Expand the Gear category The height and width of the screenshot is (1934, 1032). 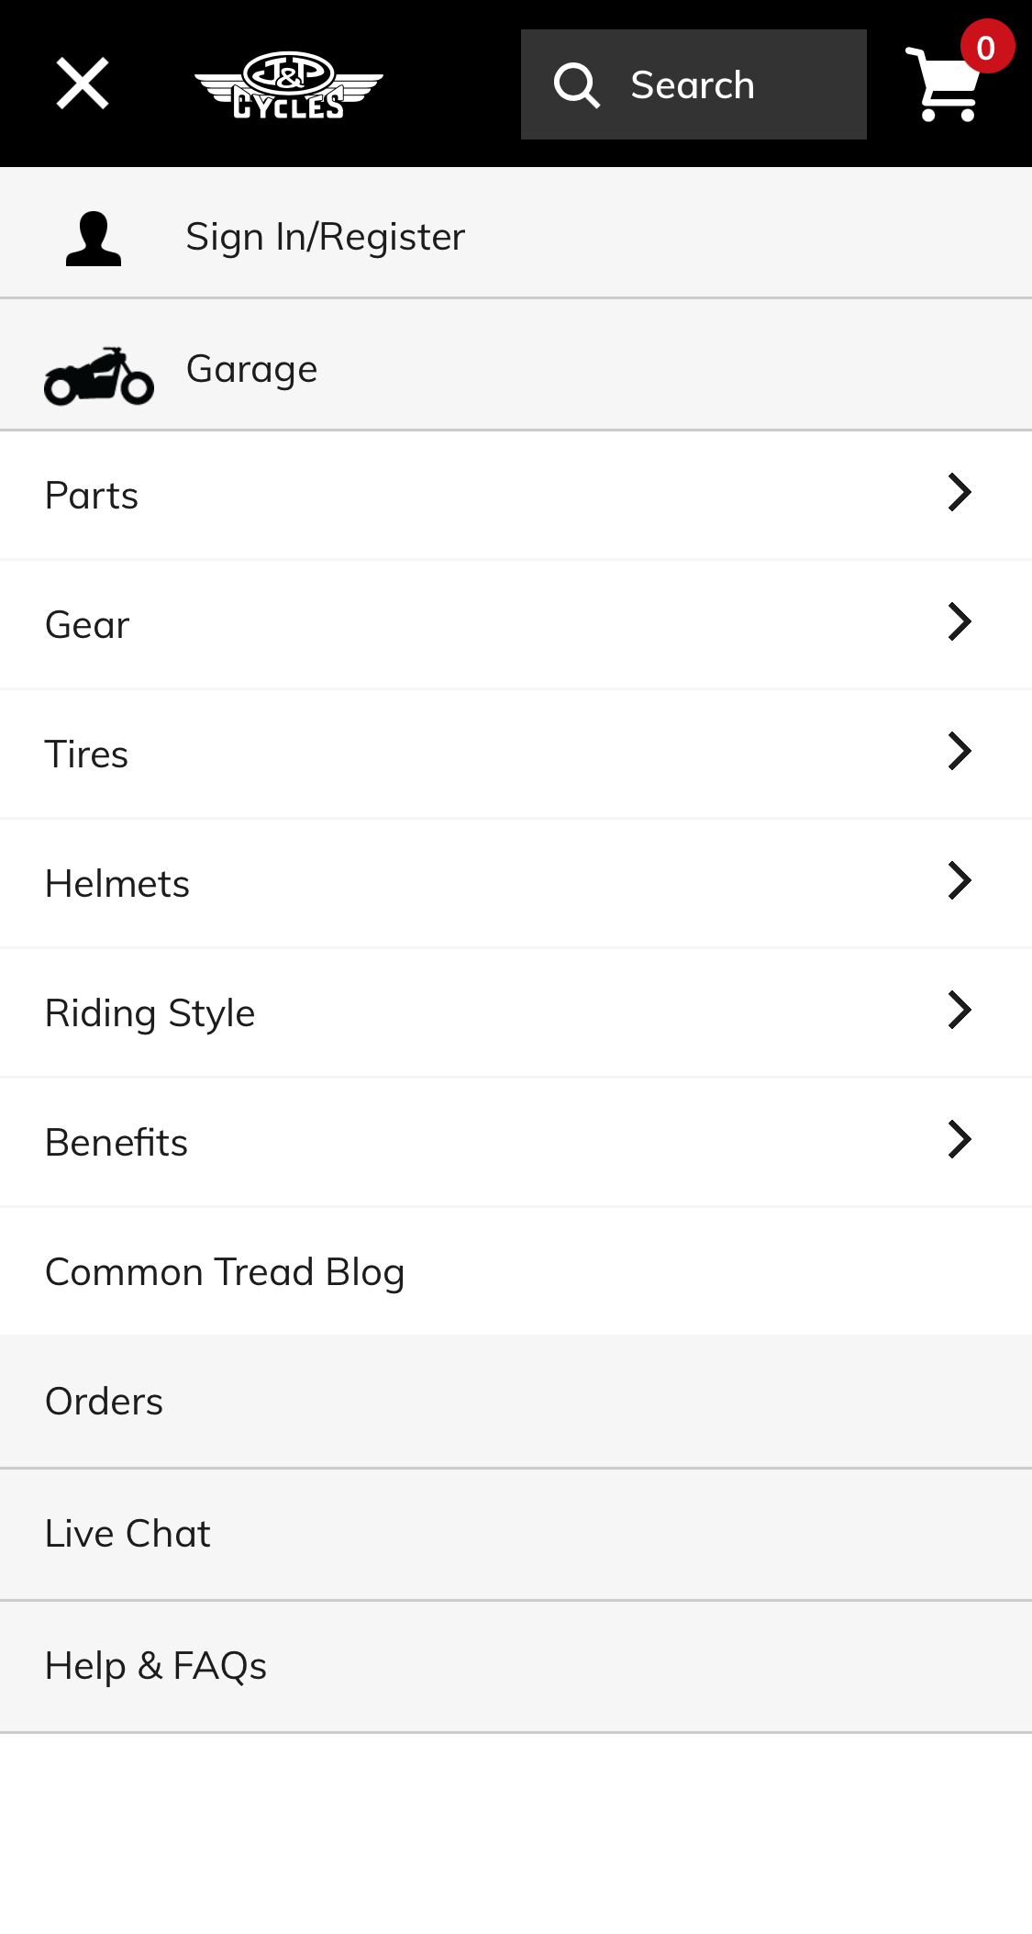pos(960,622)
